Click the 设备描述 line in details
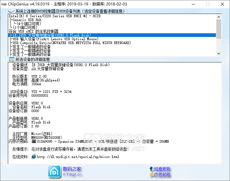This screenshot has width=230, height=181. 61,65
